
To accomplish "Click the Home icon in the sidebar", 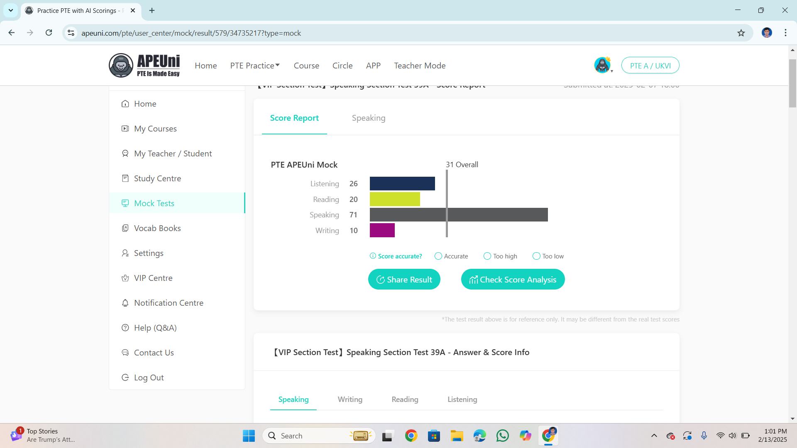I will pos(125,104).
